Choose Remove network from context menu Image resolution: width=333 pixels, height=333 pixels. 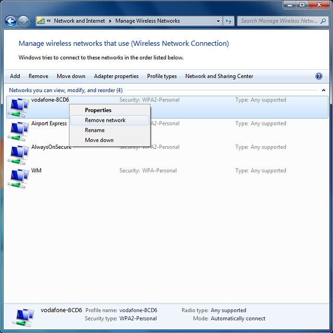tap(105, 120)
